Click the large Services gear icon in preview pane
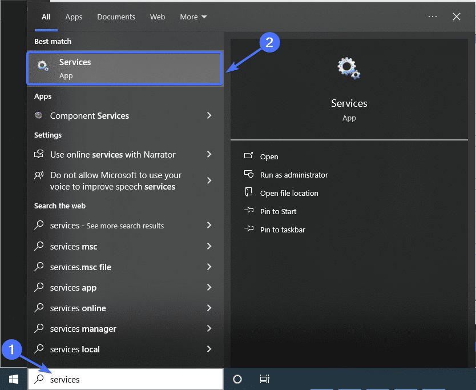The height and width of the screenshot is (390, 476). [349, 68]
